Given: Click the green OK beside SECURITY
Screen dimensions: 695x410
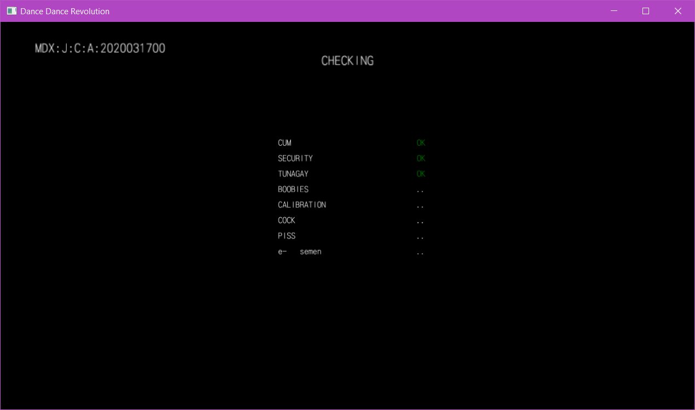Looking at the screenshot, I should [420, 158].
